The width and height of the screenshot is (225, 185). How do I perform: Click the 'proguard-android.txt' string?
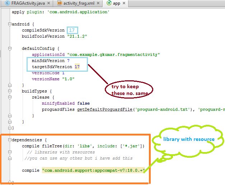point(162,110)
